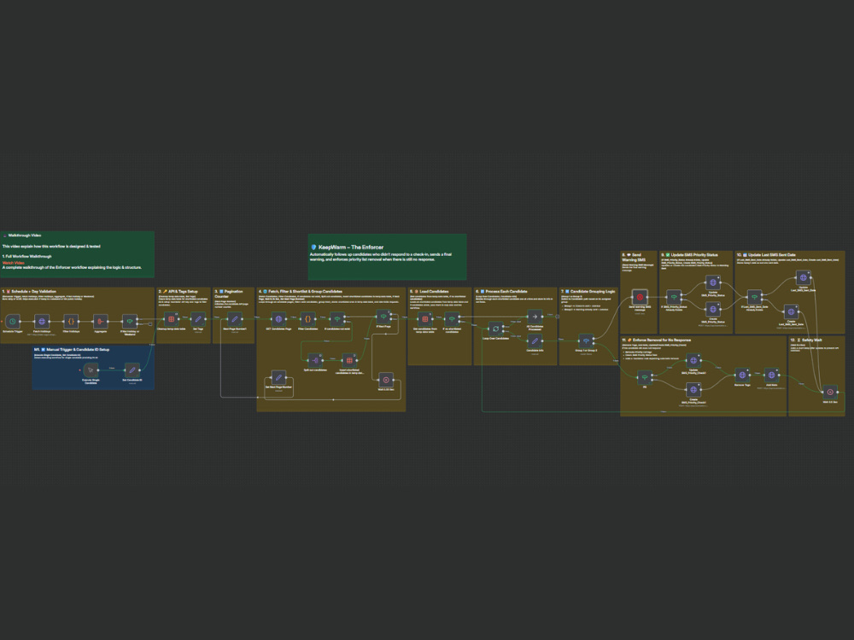Screen dimensions: 854x640
Task: Open the If node in Enforce Removal section
Action: 645,377
